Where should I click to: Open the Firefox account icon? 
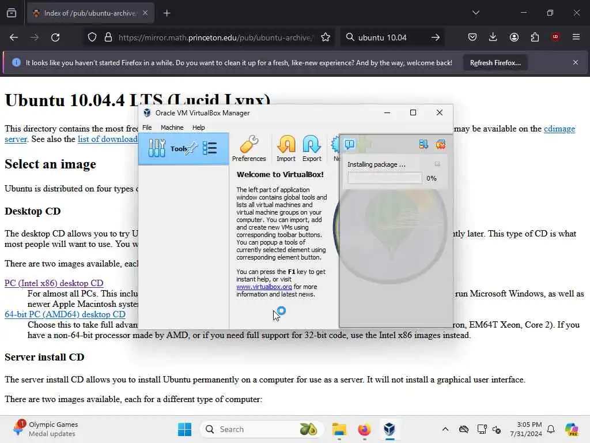coord(514,37)
